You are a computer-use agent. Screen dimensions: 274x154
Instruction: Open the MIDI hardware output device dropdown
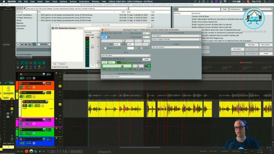point(176,36)
